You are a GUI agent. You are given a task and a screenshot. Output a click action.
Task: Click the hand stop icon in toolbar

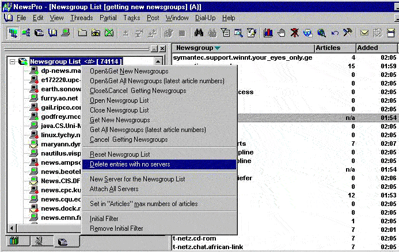click(x=281, y=33)
